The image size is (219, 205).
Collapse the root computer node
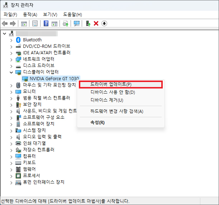pyautogui.click(x=4, y=34)
